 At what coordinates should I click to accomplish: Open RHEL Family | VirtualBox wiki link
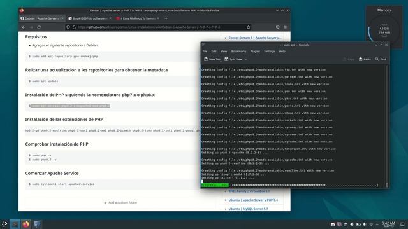[x=249, y=191]
